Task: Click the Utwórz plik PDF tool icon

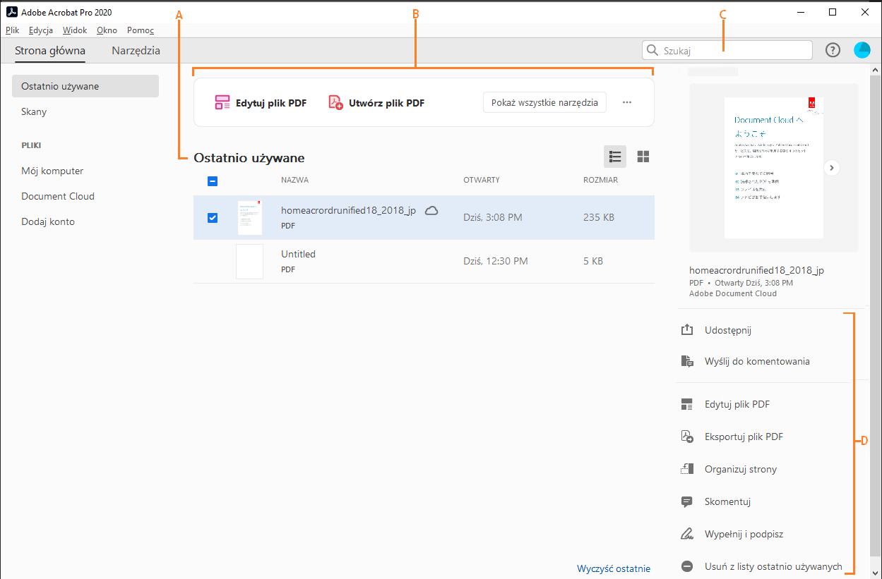Action: (x=335, y=102)
